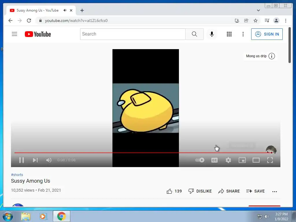The height and width of the screenshot is (222, 296).
Task: Pause the video
Action: point(21,160)
